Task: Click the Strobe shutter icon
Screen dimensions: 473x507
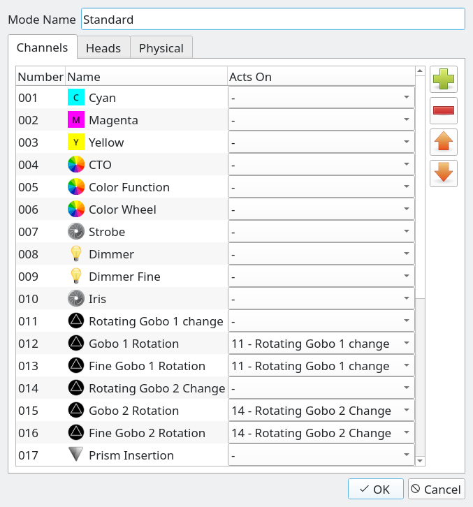Action: click(76, 232)
